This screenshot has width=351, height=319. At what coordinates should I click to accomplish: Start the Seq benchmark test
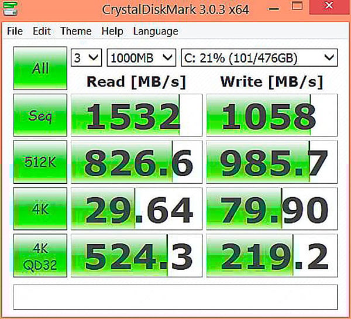pyautogui.click(x=40, y=115)
